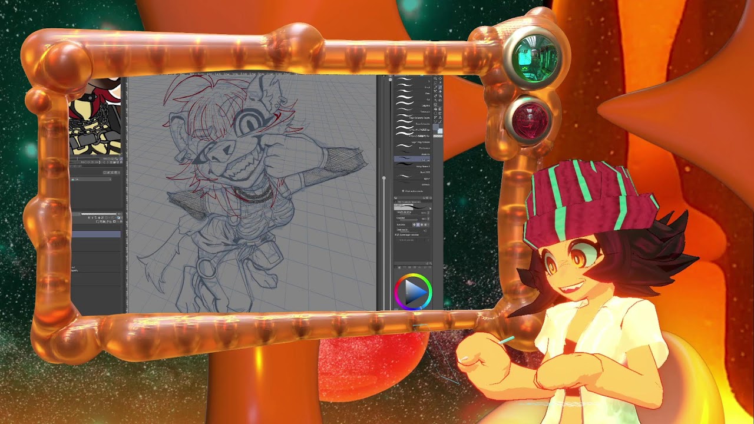Choose the first anti-aliasing level button
Viewport: 754px width, 424px height.
[x=414, y=224]
